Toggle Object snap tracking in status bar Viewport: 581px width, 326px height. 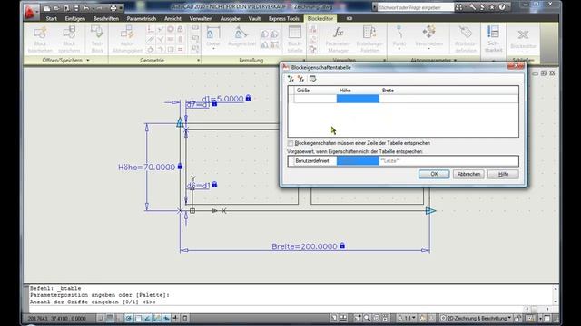coord(147,318)
